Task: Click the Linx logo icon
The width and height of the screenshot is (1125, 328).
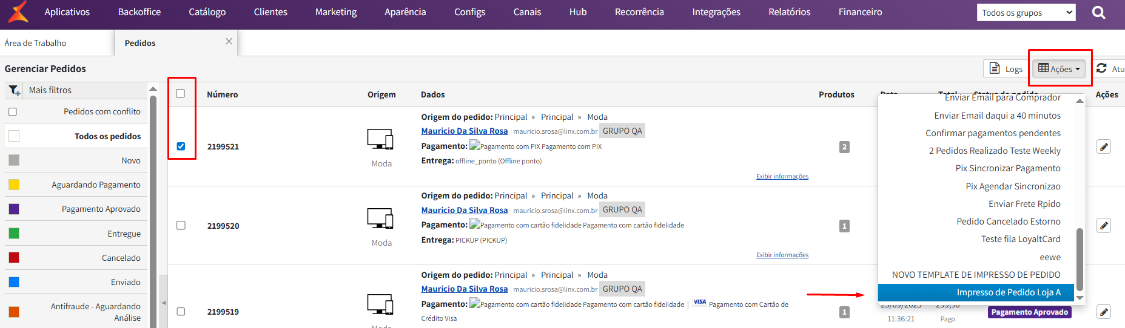Action: pyautogui.click(x=17, y=12)
